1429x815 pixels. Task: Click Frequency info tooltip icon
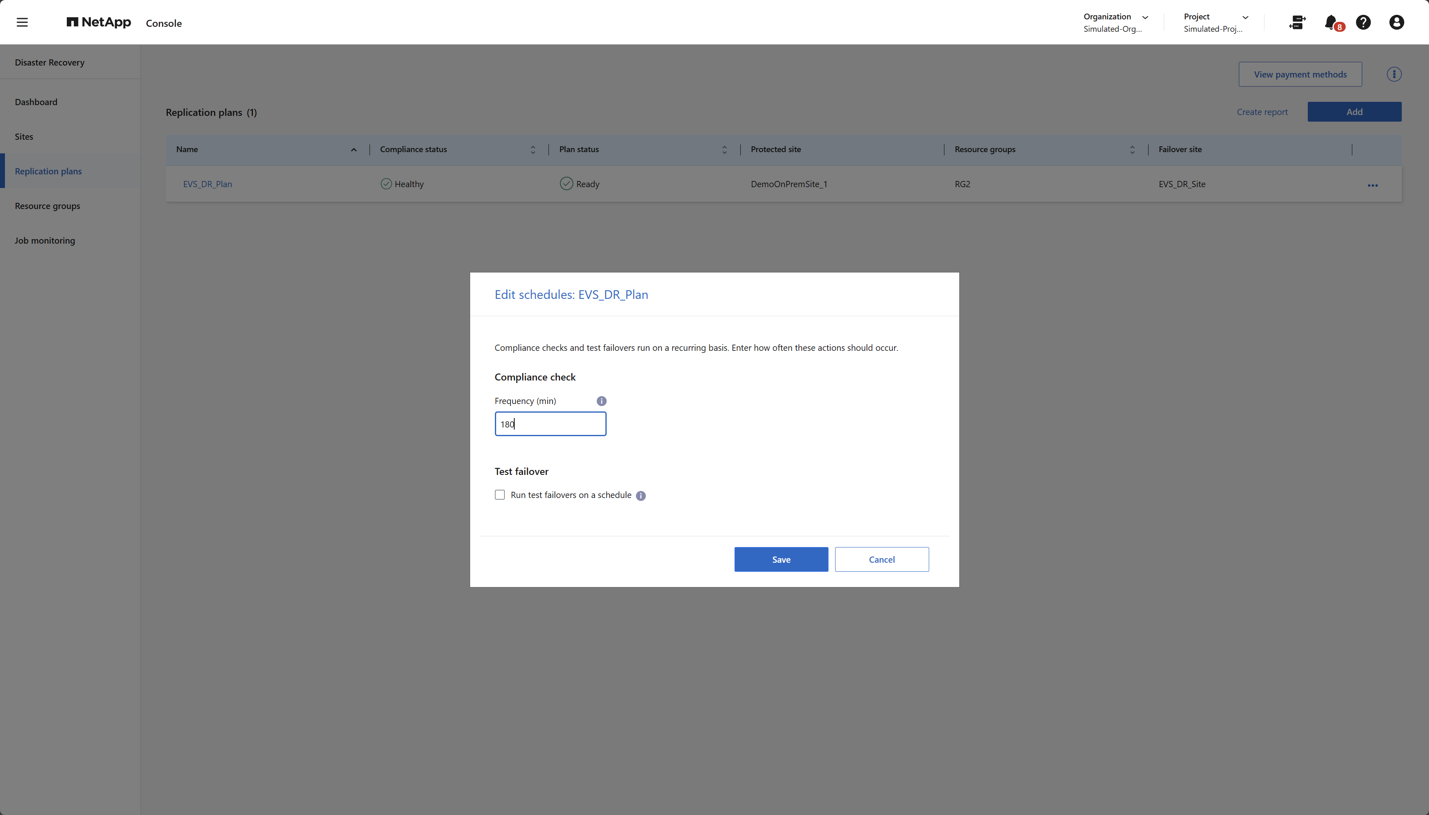tap(601, 401)
